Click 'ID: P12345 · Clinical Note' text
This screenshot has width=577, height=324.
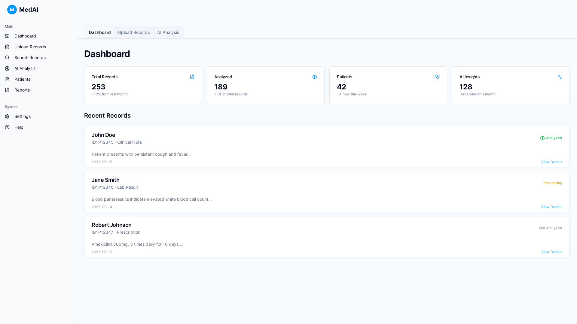click(x=117, y=142)
